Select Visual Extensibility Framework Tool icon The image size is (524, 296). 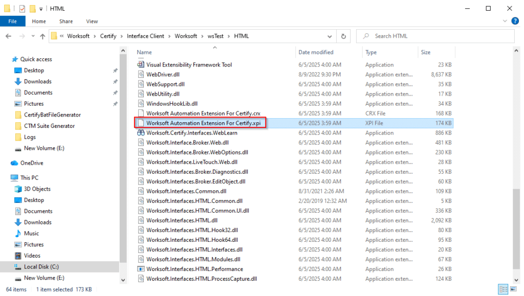tap(141, 64)
